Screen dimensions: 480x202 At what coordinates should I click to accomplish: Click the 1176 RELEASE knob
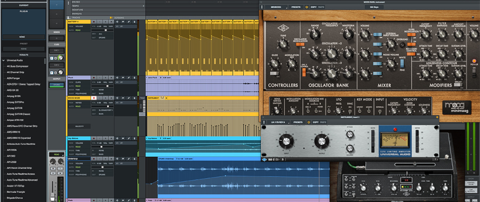pyautogui.click(x=350, y=149)
